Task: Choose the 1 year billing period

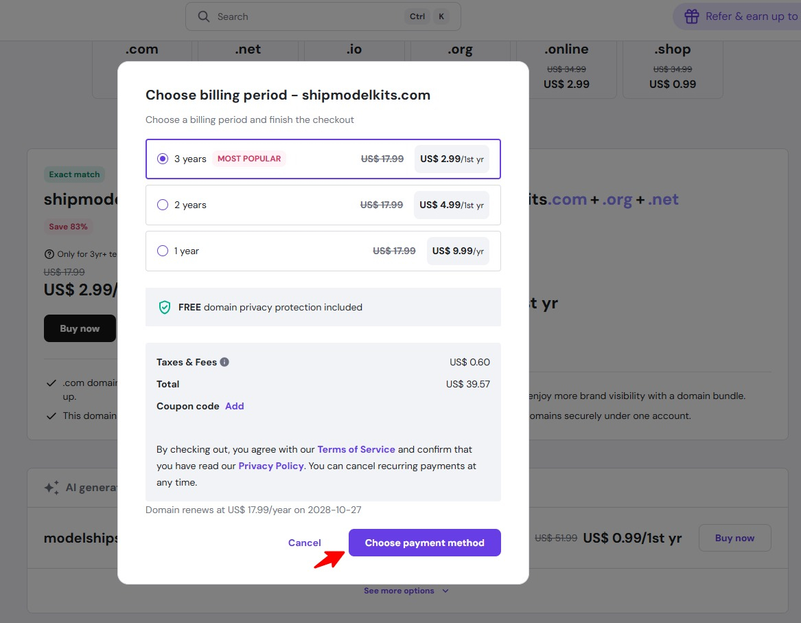Action: coord(163,251)
